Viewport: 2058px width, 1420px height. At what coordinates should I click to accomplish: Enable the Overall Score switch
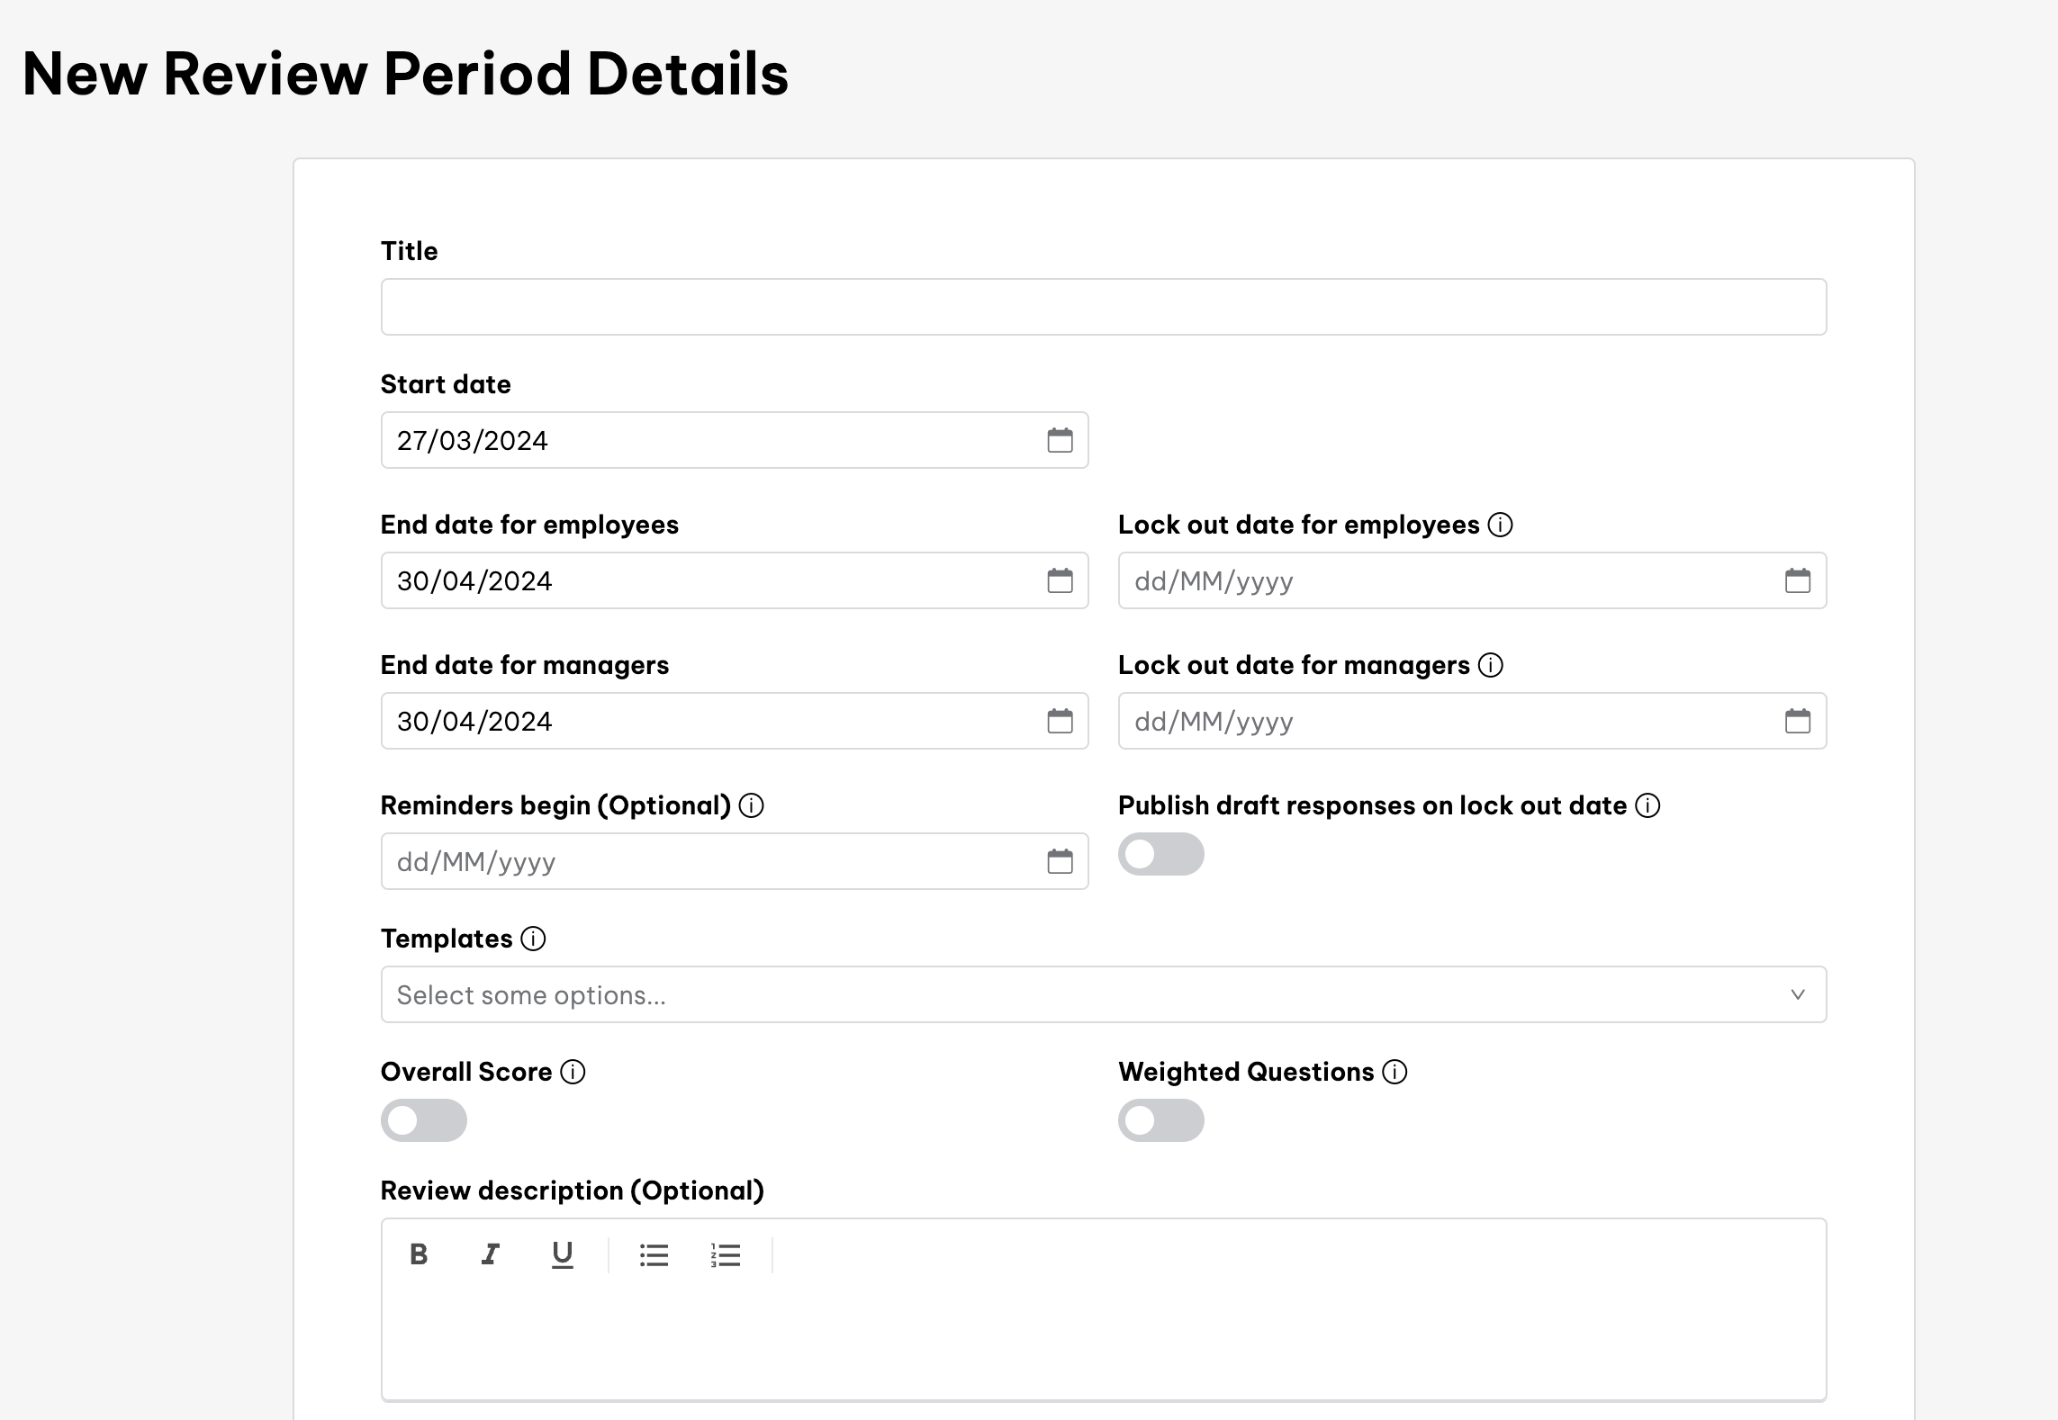click(x=424, y=1120)
